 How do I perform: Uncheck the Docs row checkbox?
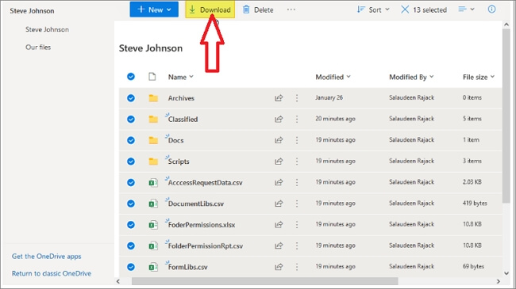(131, 140)
